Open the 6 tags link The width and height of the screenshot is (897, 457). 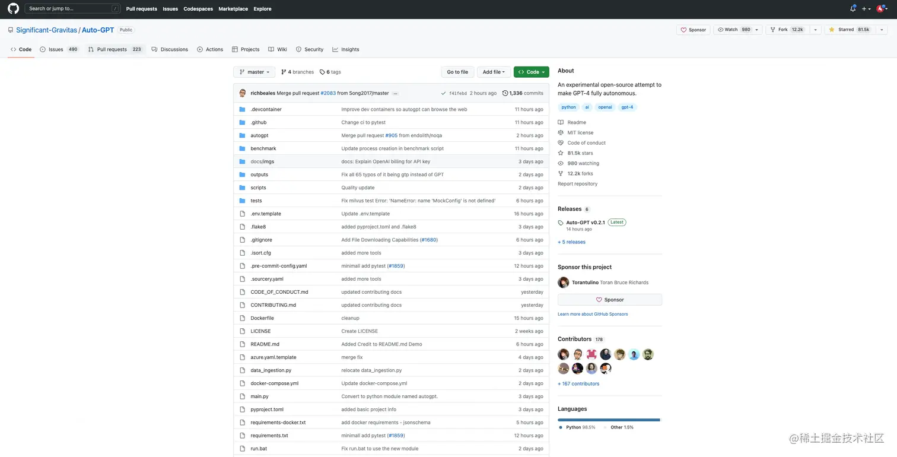(330, 72)
